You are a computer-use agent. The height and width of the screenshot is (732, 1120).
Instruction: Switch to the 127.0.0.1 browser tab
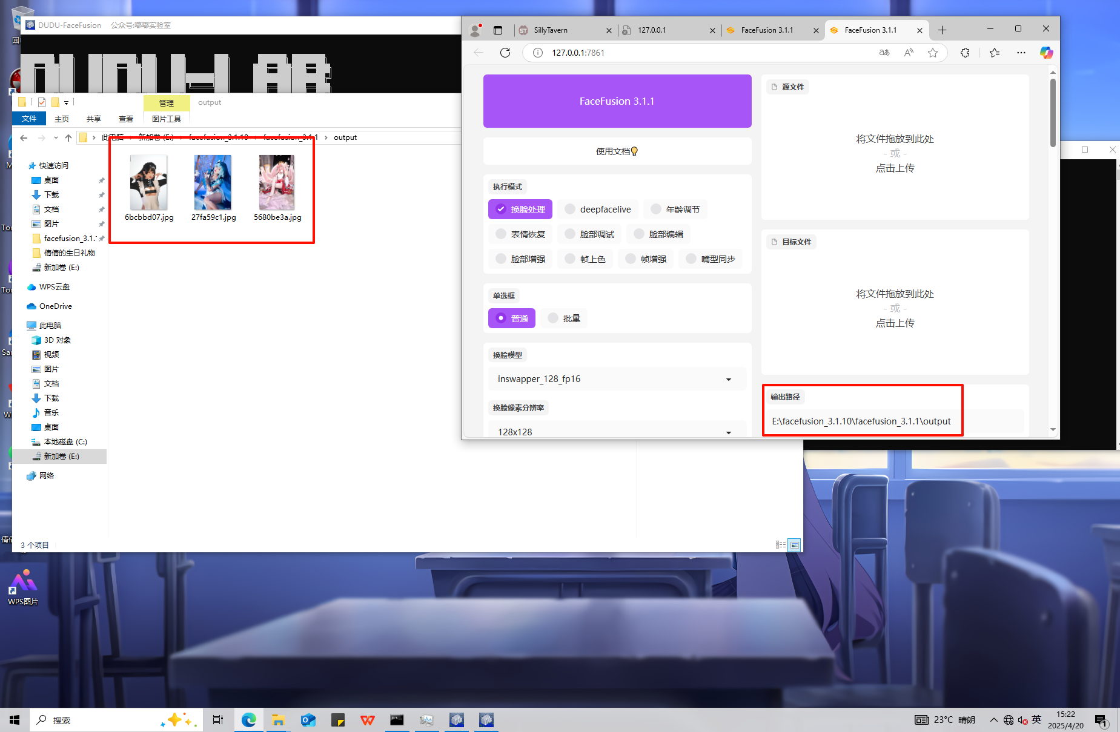(x=669, y=30)
